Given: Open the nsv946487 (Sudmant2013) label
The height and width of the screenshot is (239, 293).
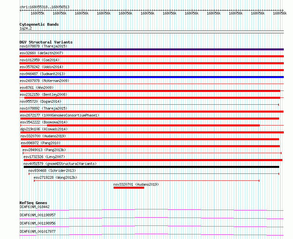Looking at the screenshot, I should (42, 74).
